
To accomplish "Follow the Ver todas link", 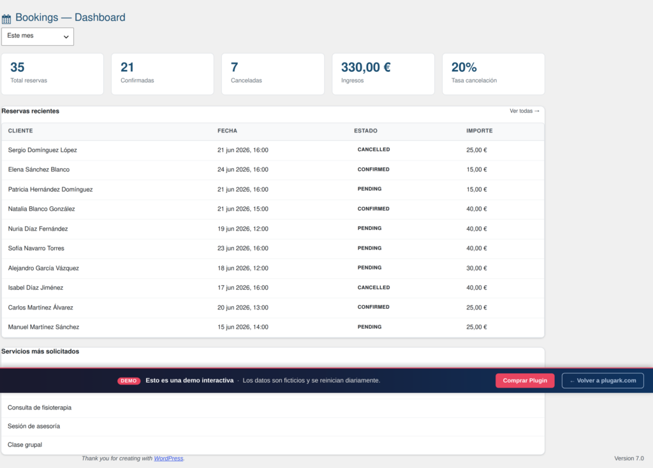I will 524,111.
